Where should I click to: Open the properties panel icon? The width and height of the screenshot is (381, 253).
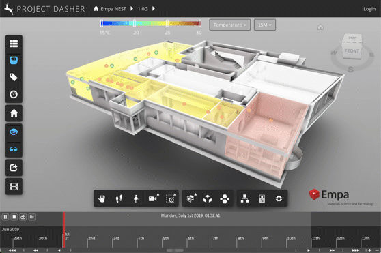(262, 198)
